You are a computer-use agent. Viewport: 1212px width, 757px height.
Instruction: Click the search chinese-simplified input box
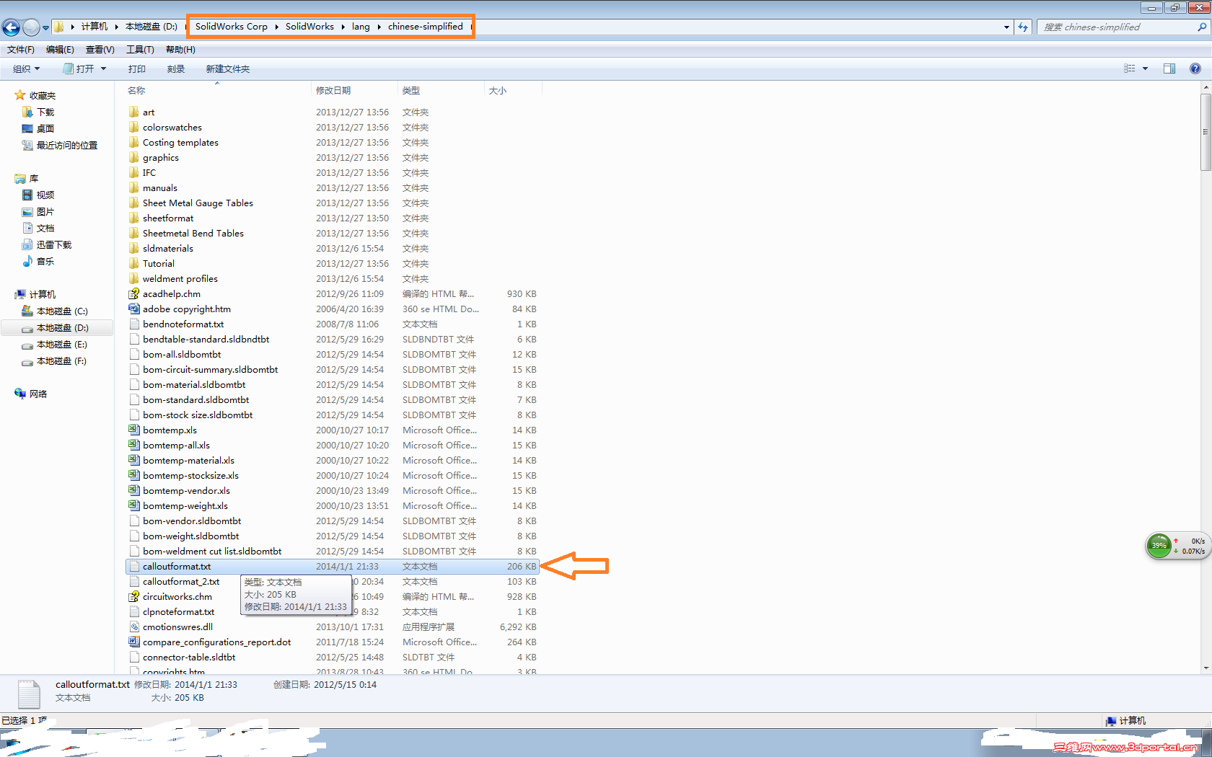point(1116,27)
